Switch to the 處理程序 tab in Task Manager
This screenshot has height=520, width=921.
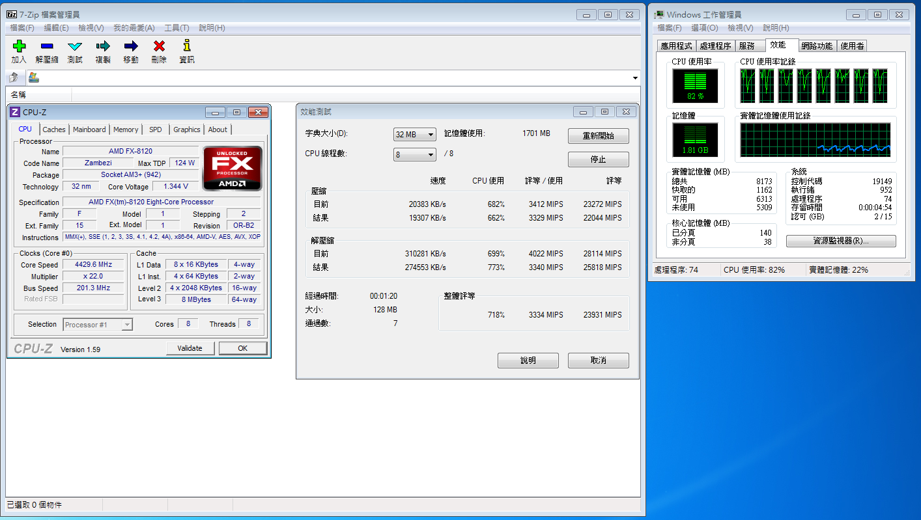715,46
